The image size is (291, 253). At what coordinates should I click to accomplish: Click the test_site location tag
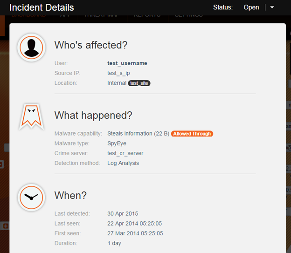[139, 83]
